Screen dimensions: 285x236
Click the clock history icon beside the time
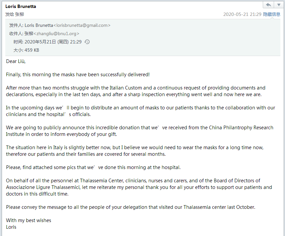(87, 42)
